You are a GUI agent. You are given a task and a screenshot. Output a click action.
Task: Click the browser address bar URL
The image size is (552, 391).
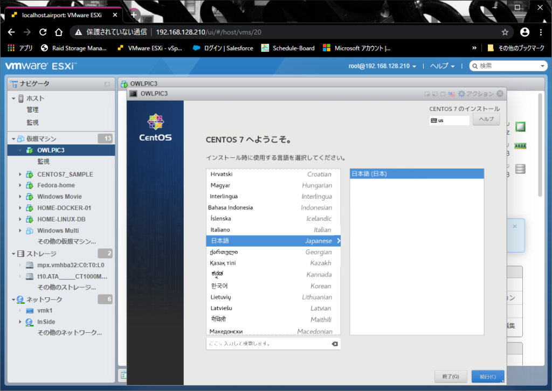coord(209,32)
